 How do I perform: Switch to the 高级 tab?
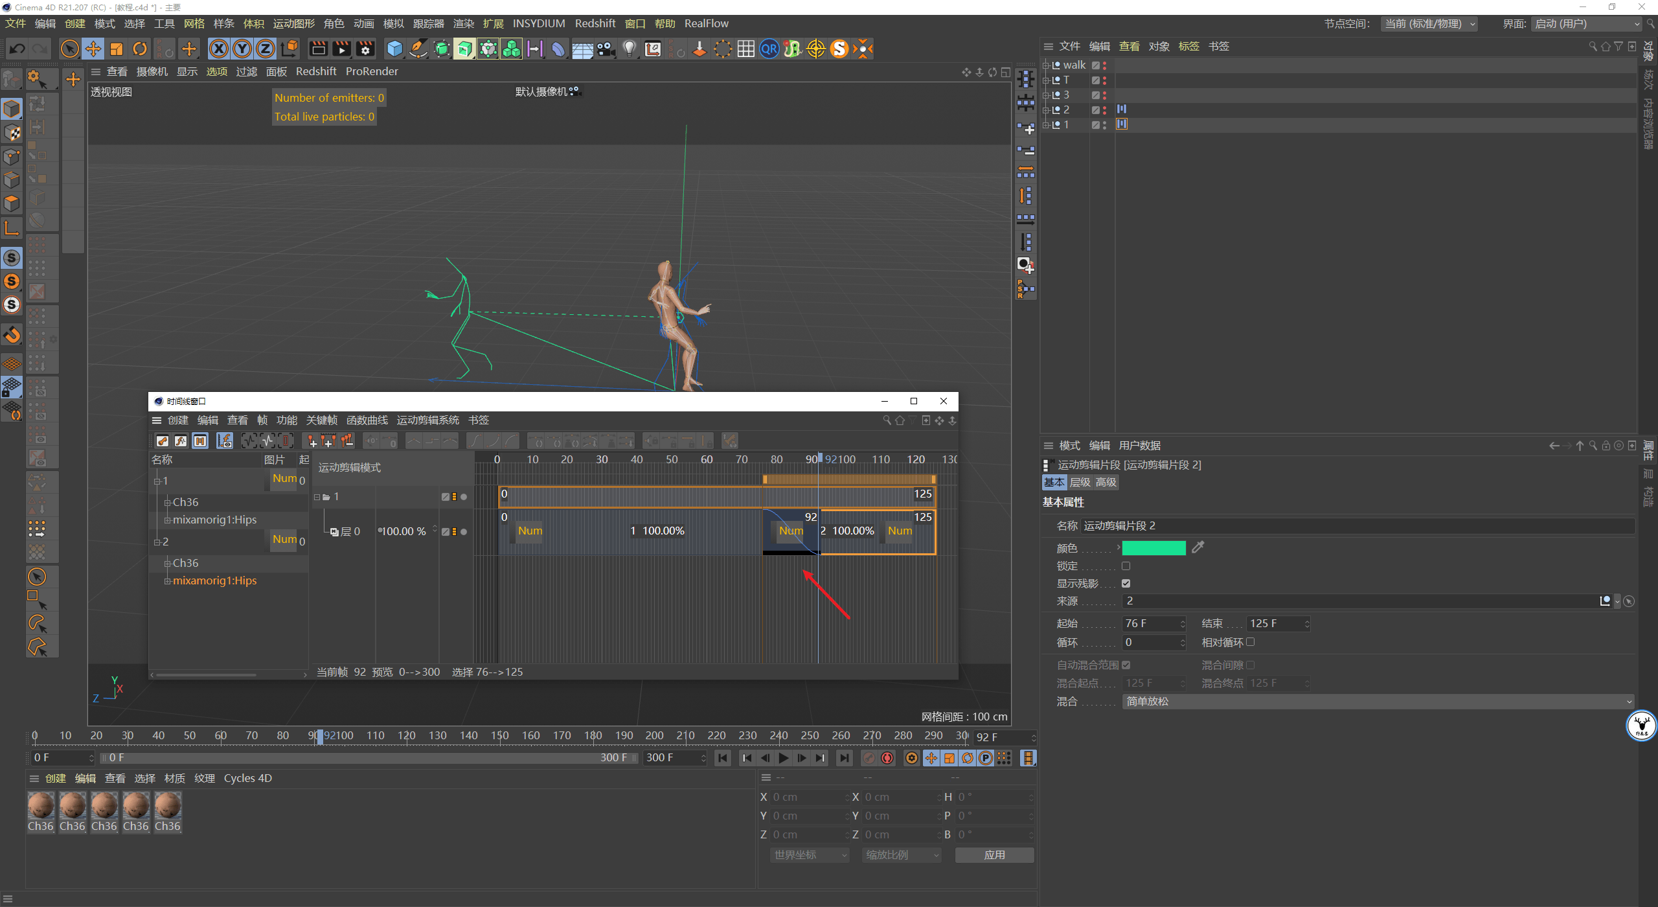click(x=1106, y=482)
